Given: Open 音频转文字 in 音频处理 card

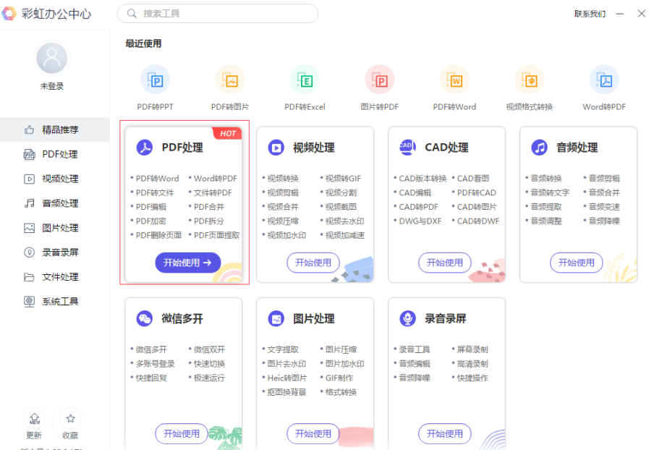Looking at the screenshot, I should tap(550, 192).
